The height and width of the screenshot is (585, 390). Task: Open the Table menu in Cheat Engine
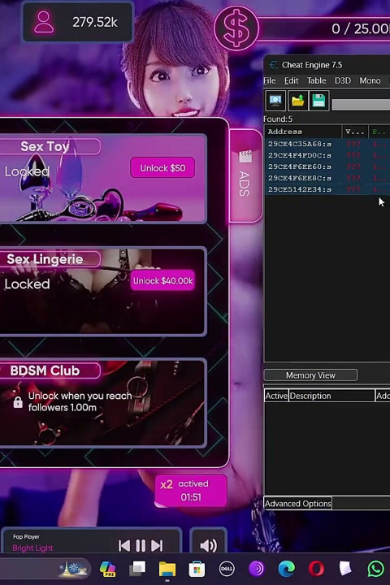click(x=317, y=80)
